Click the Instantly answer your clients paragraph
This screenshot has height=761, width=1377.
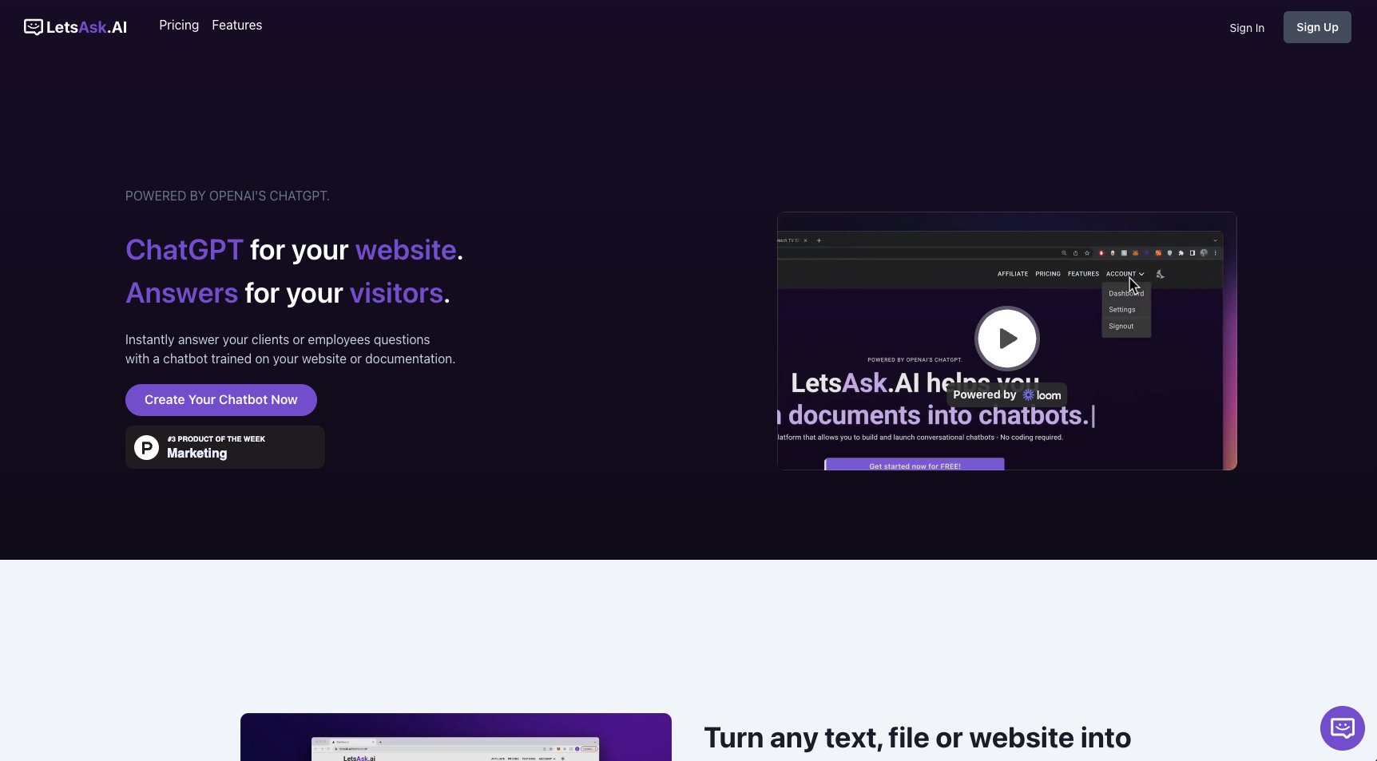pos(291,350)
